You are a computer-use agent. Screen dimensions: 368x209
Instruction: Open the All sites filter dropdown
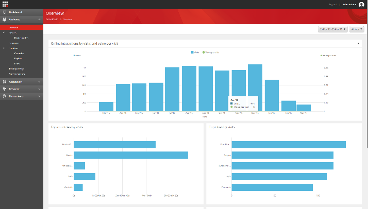pyautogui.click(x=357, y=29)
